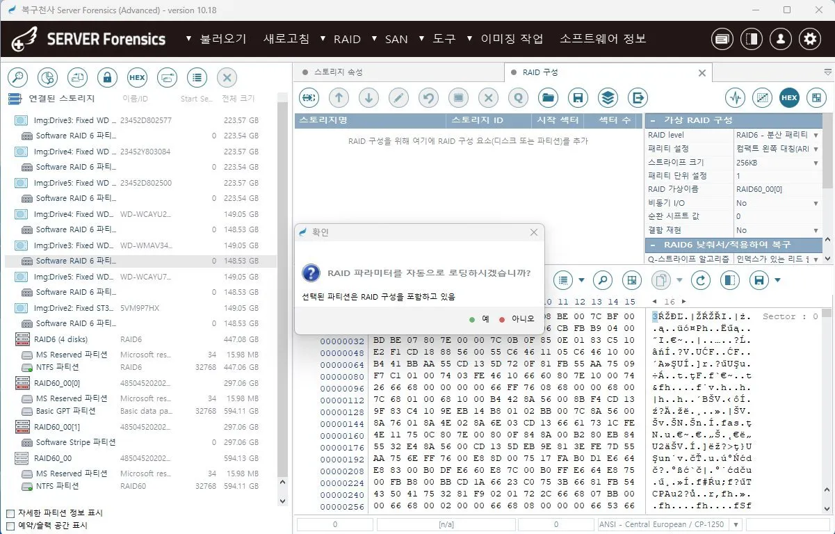Image resolution: width=835 pixels, height=534 pixels.
Task: Click the 스토리지 ID column header
Action: (x=487, y=120)
